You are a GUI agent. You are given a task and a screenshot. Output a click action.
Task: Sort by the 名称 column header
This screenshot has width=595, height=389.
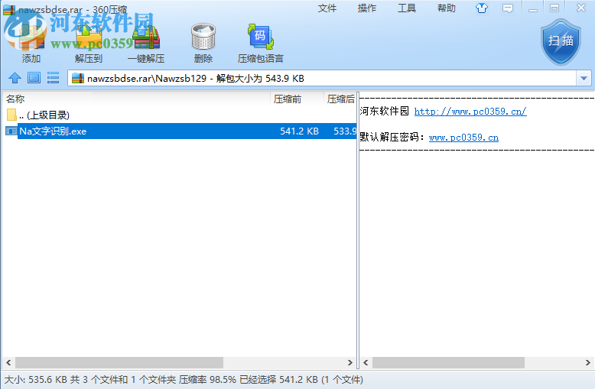[x=15, y=99]
